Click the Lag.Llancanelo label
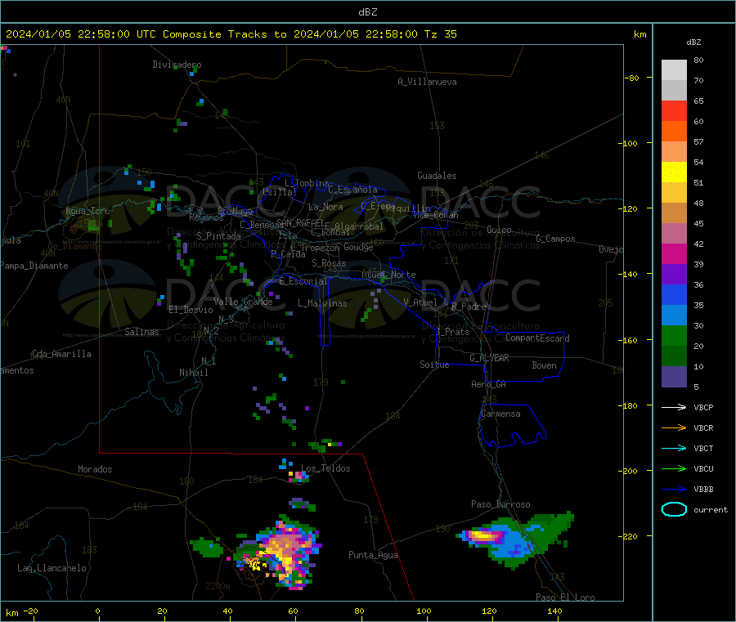This screenshot has height=622, width=736. point(52,568)
